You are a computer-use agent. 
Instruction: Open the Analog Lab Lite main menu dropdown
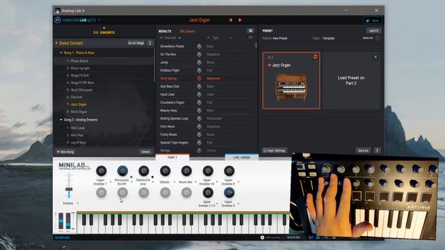click(99, 20)
